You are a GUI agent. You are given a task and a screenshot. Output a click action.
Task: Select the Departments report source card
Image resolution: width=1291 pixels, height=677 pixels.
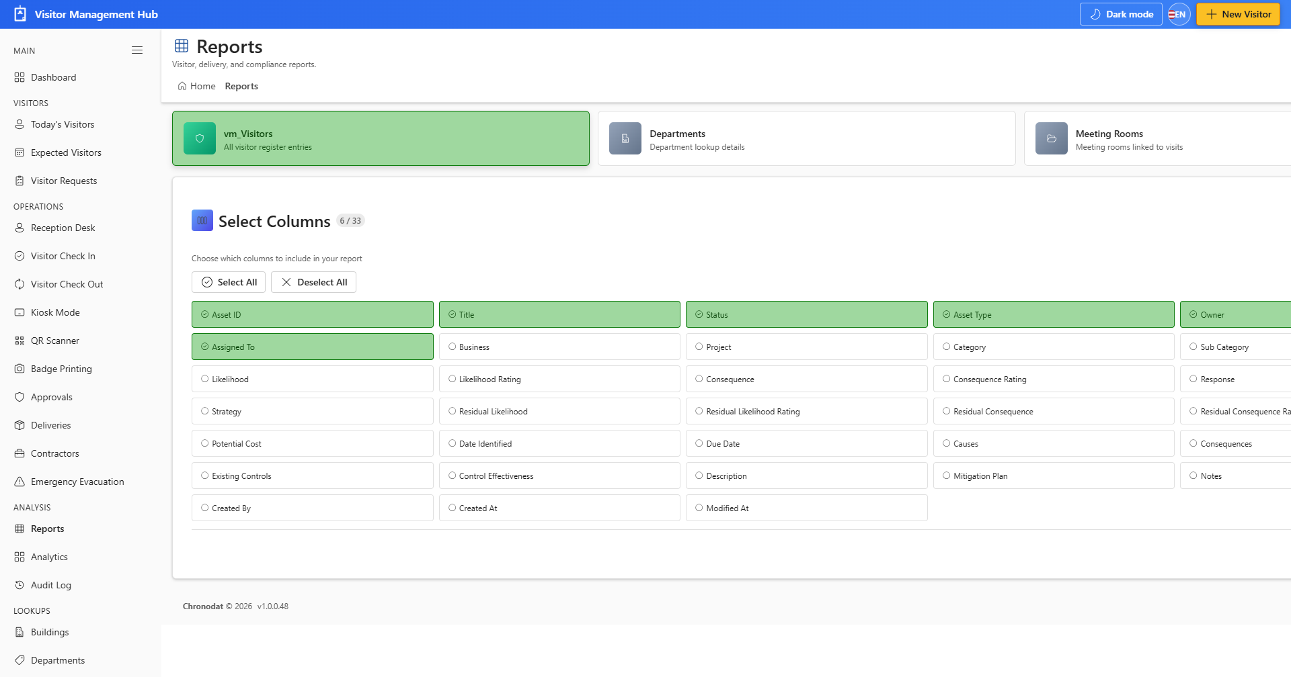pyautogui.click(x=807, y=138)
